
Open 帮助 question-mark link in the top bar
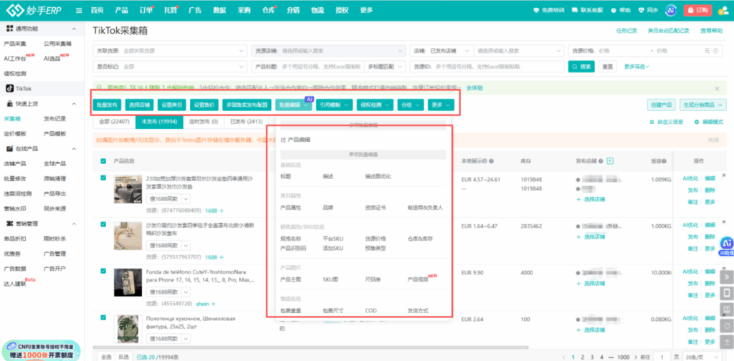tap(621, 10)
